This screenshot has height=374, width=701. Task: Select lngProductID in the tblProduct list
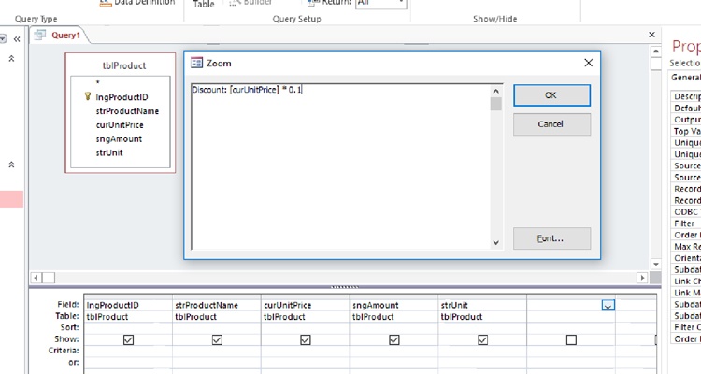122,97
